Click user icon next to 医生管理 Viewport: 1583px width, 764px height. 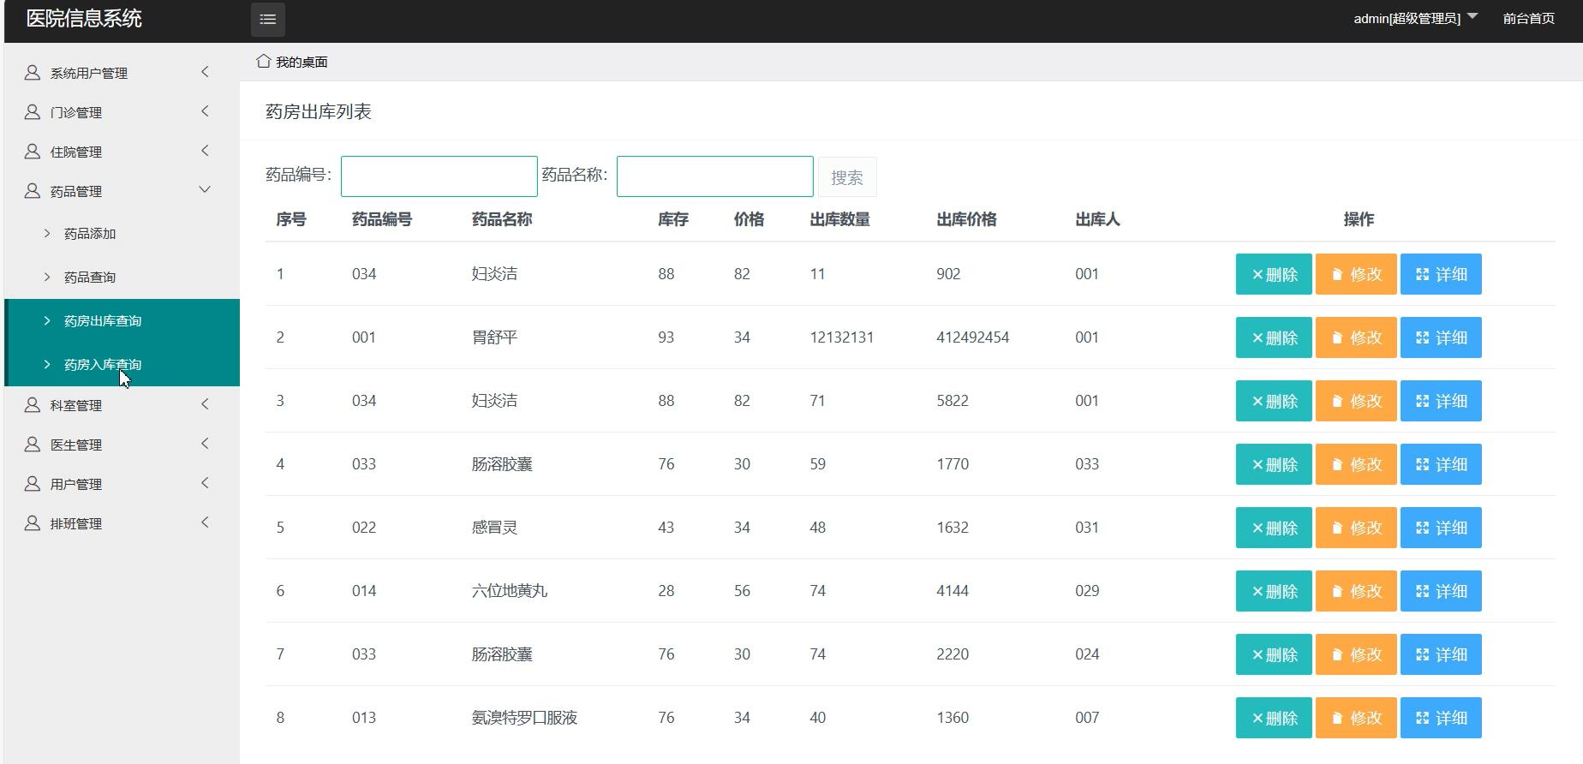33,445
